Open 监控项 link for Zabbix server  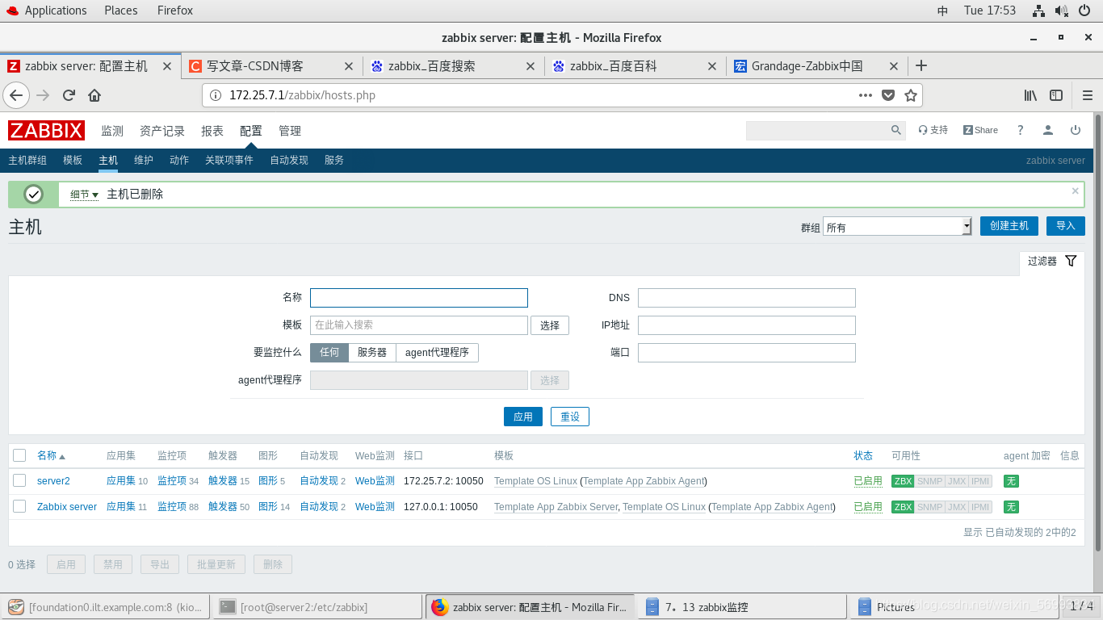coord(172,507)
